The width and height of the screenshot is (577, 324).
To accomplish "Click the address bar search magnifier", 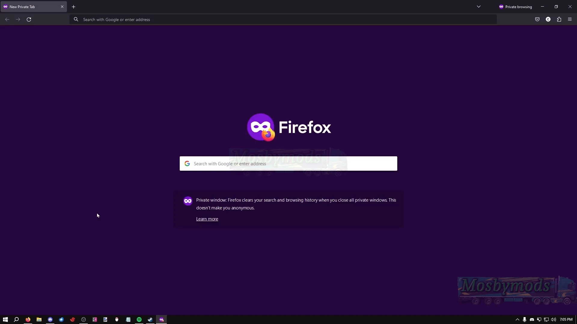I will (x=76, y=19).
